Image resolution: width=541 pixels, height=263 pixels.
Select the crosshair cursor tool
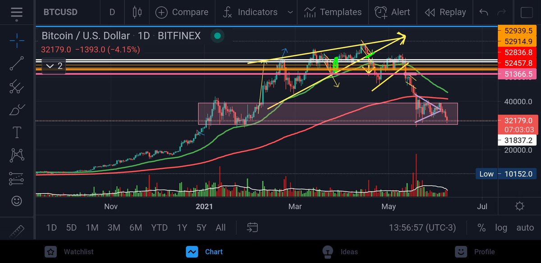17,41
